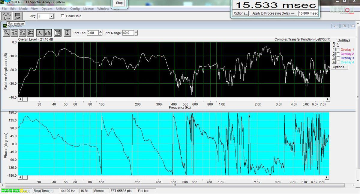Click the Overlays heading link

(343, 40)
